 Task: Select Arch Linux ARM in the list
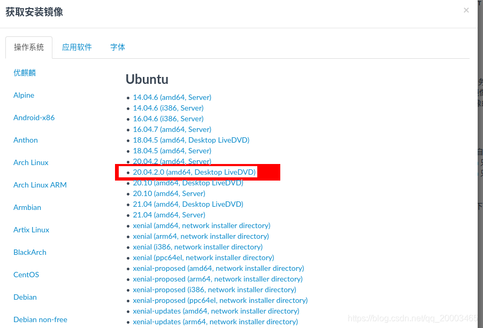click(x=40, y=185)
